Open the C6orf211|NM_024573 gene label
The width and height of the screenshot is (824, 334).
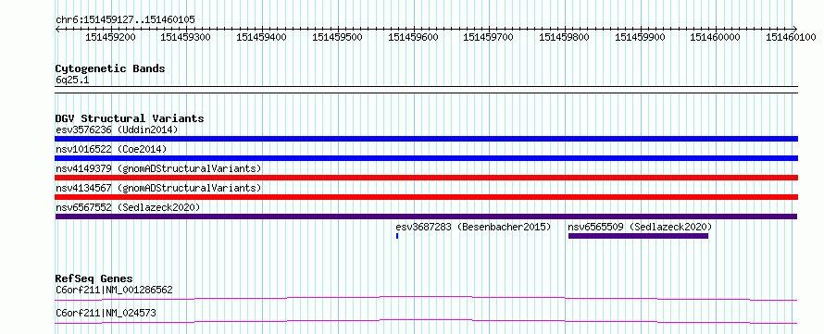click(x=106, y=314)
